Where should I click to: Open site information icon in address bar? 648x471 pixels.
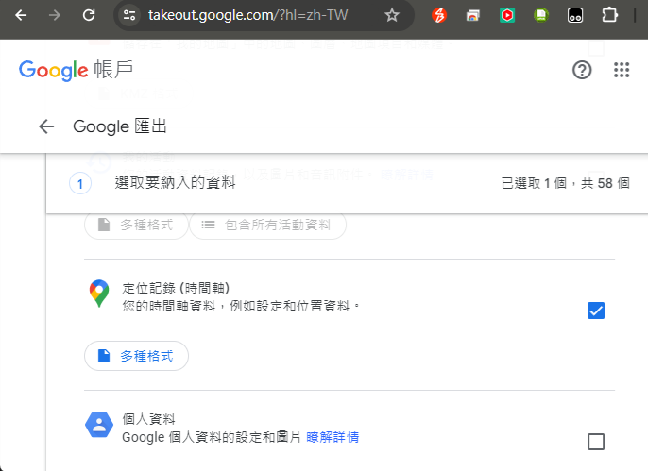point(129,15)
